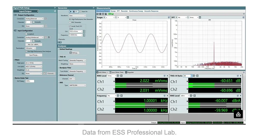Screen dimensions: 257x139
Task: Pop out the Scope graph
Action: click(169, 18)
